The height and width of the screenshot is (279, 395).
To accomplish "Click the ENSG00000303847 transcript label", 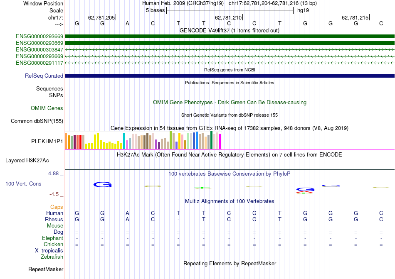I will (39, 49).
